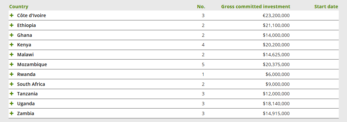This screenshot has height=122, width=347.
Task: Open the South Africa country name
Action: coord(31,84)
